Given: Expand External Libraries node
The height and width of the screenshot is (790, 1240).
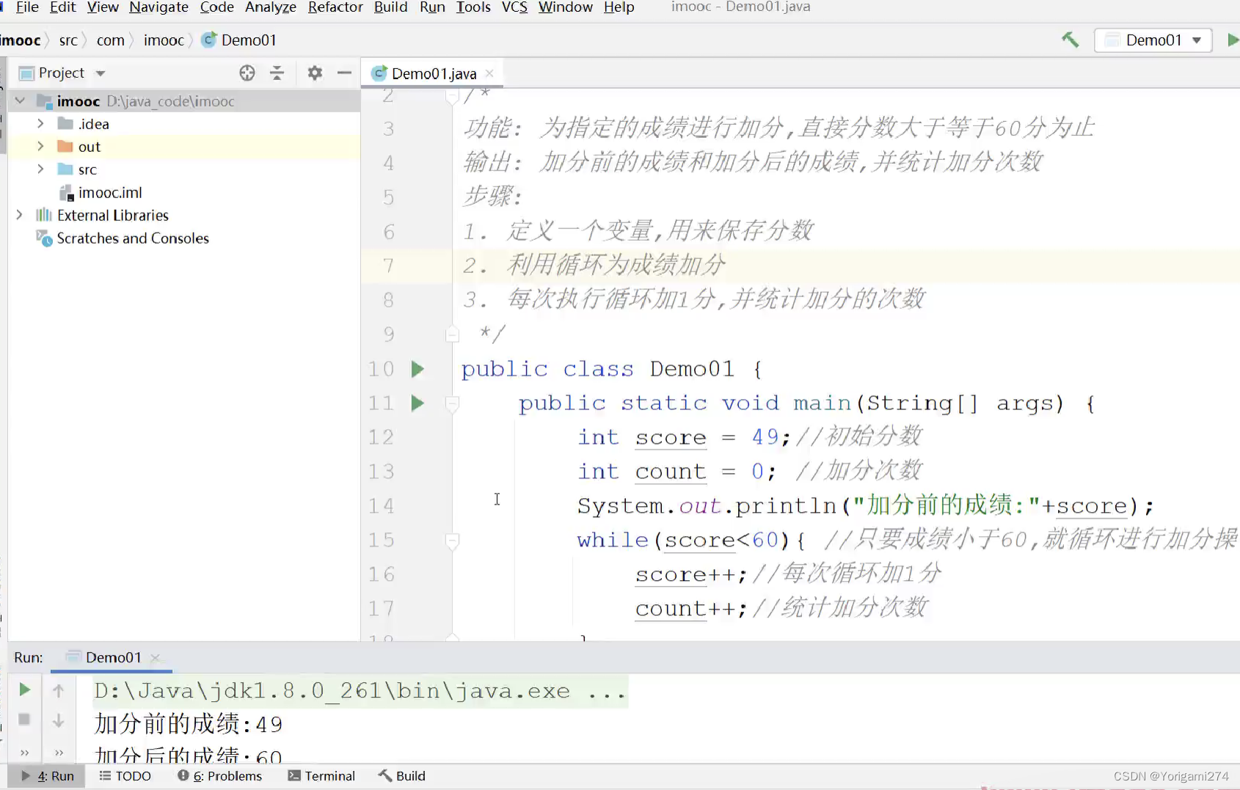Looking at the screenshot, I should (x=20, y=215).
